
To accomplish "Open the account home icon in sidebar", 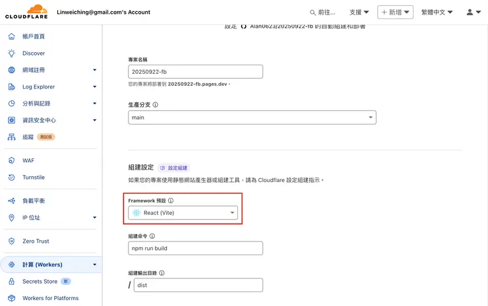I will pos(11,36).
